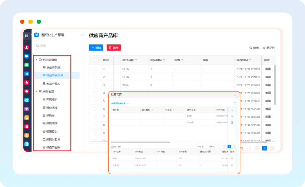
Task: Check the select-all checkbox in table header
Action: 95,60
